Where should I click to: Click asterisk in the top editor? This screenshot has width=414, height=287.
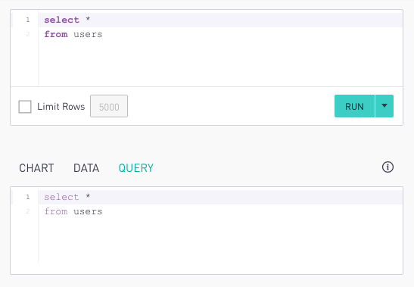[88, 19]
